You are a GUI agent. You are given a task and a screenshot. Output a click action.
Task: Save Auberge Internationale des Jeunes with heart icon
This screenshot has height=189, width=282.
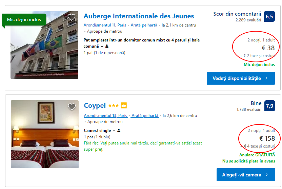click(x=72, y=17)
